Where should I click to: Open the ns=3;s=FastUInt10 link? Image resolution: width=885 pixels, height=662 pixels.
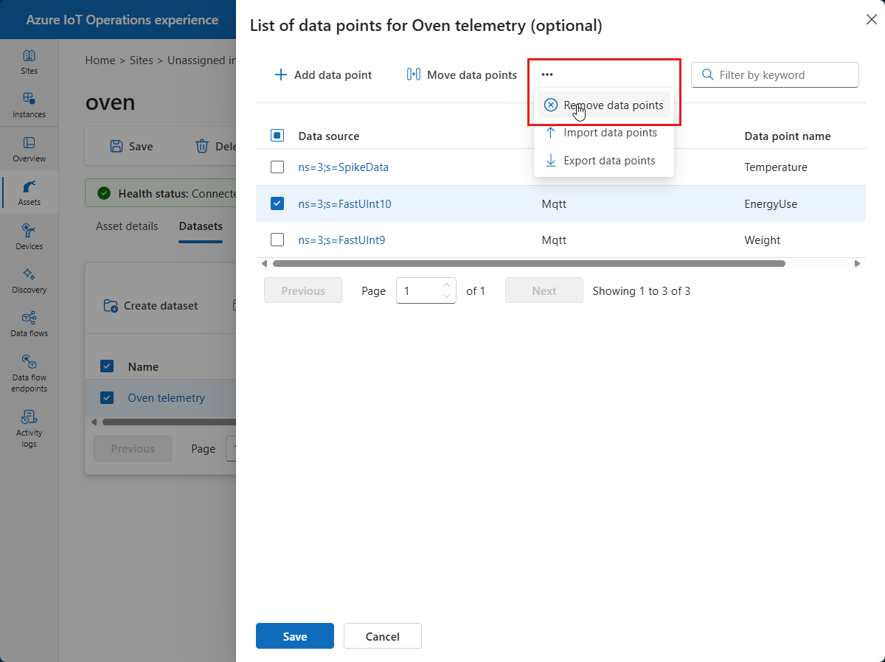(345, 203)
